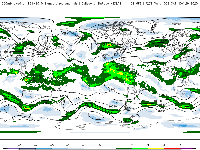
Task: Click the pale blue -2 to -1 colorbar segment
Action: tap(76, 149)
